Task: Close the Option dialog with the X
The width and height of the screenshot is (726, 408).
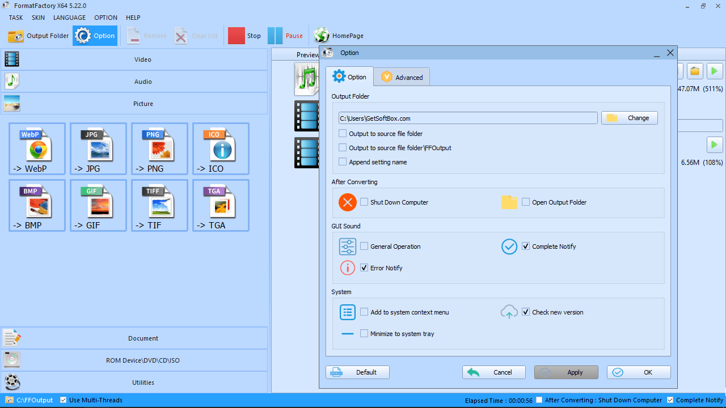Action: 670,53
